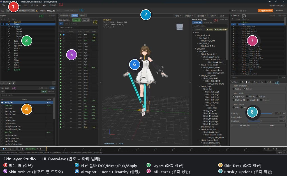Click Show All in Skin Archive

[77, 20]
